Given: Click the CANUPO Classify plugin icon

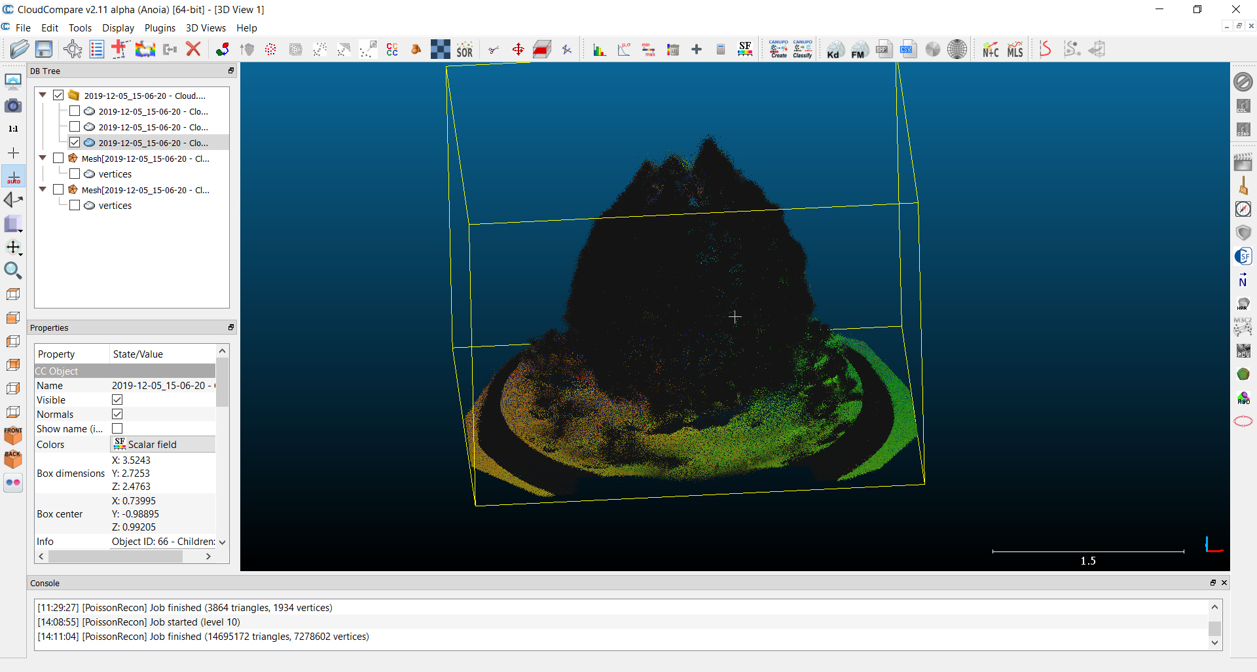Looking at the screenshot, I should click(x=803, y=49).
